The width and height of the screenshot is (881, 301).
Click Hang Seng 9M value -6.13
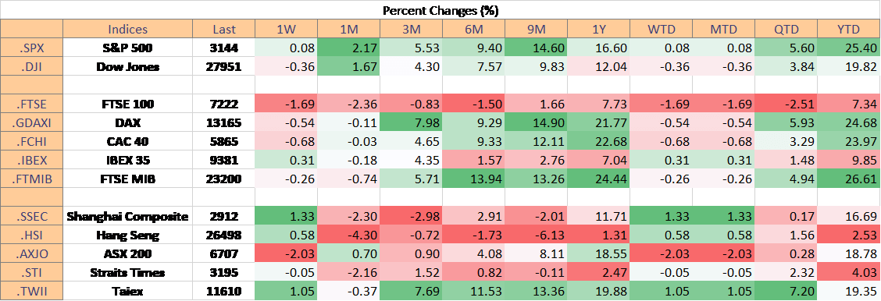pos(536,235)
